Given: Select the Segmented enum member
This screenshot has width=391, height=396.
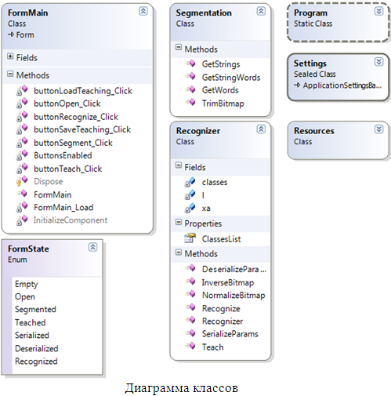Looking at the screenshot, I should [x=35, y=309].
